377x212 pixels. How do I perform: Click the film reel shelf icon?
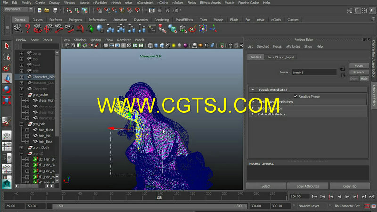tap(17, 28)
